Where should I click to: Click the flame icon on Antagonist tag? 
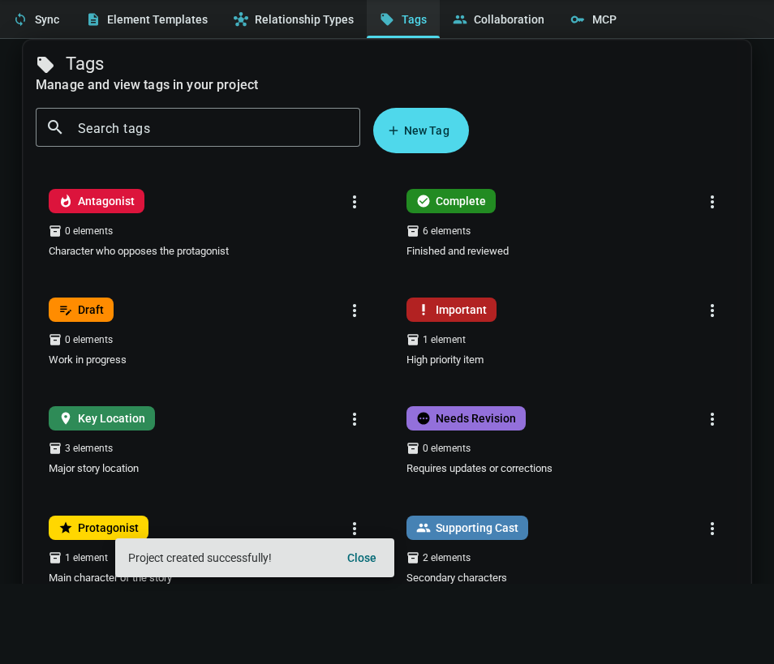(66, 201)
